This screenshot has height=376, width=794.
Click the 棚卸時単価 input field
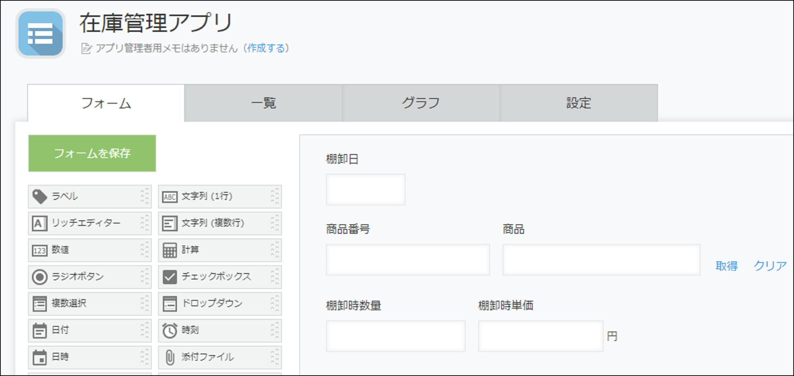(541, 336)
